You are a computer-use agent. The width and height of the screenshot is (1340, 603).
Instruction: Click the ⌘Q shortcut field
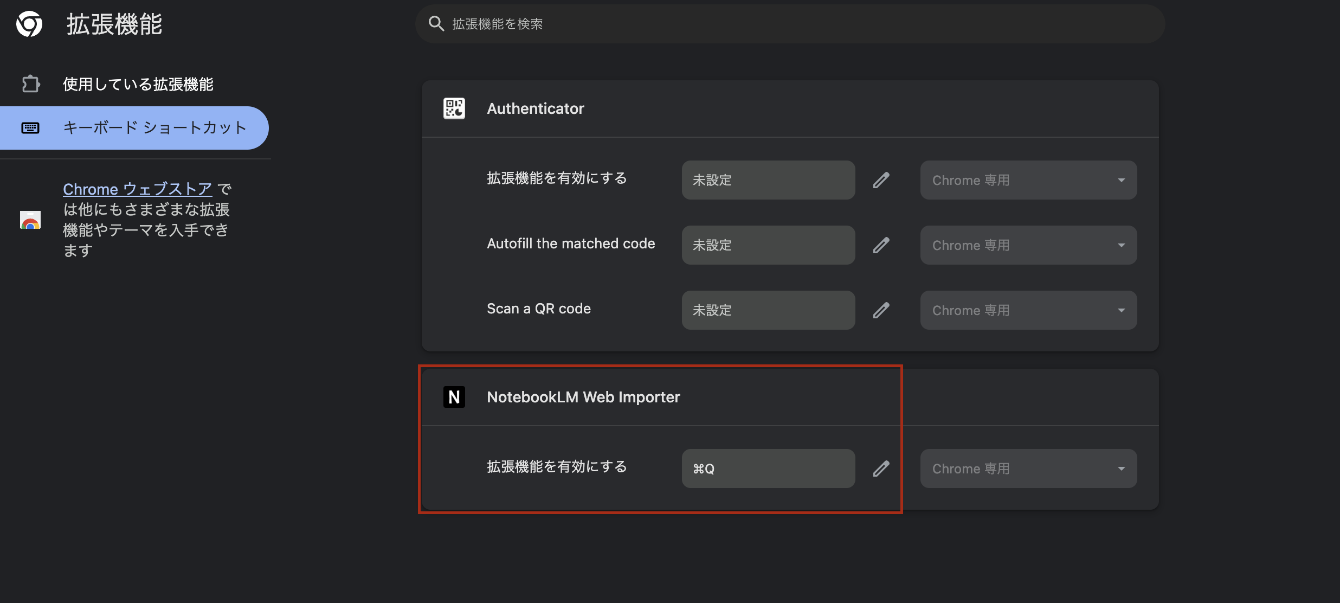768,469
